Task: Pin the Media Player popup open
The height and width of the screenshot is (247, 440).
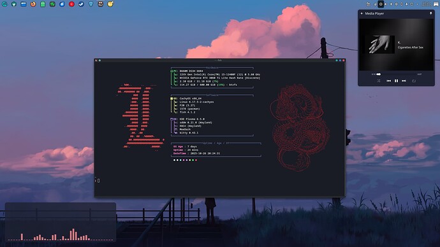Action: click(x=430, y=13)
